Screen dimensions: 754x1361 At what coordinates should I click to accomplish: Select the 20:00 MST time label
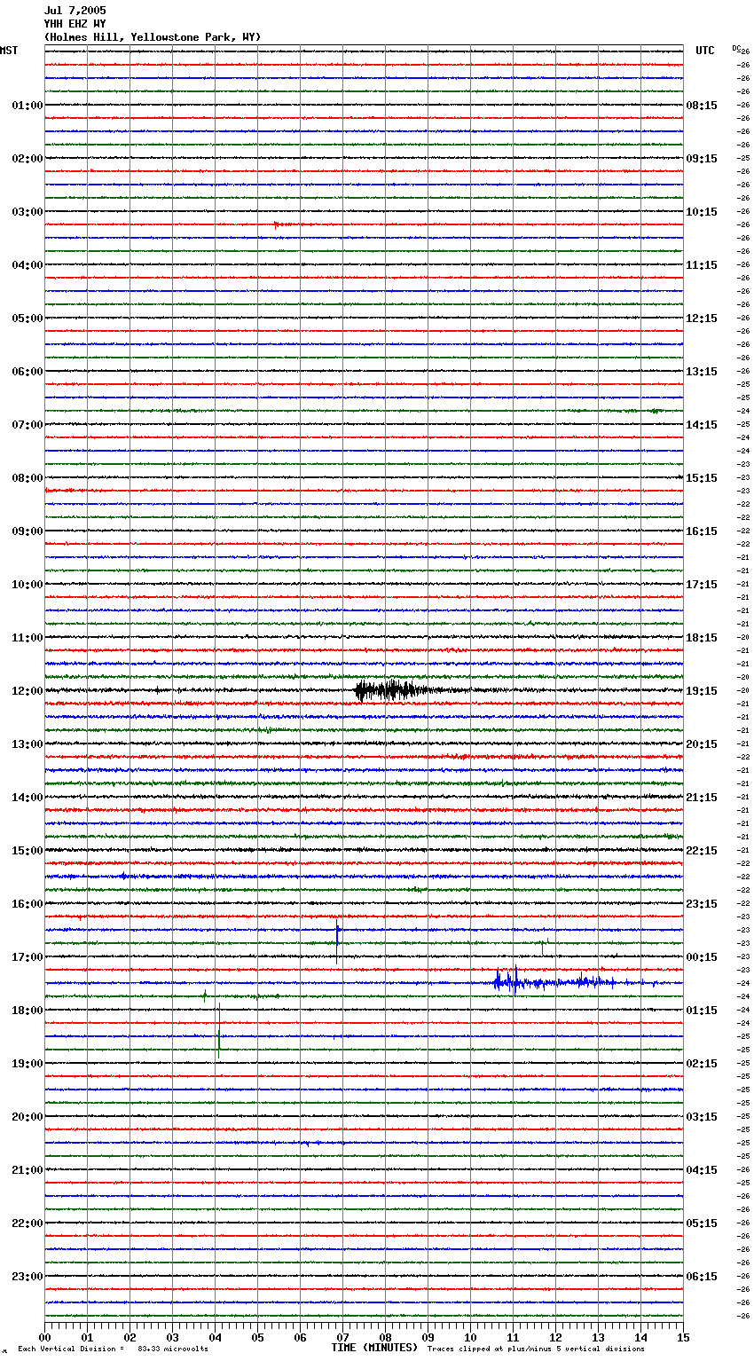pos(27,1117)
